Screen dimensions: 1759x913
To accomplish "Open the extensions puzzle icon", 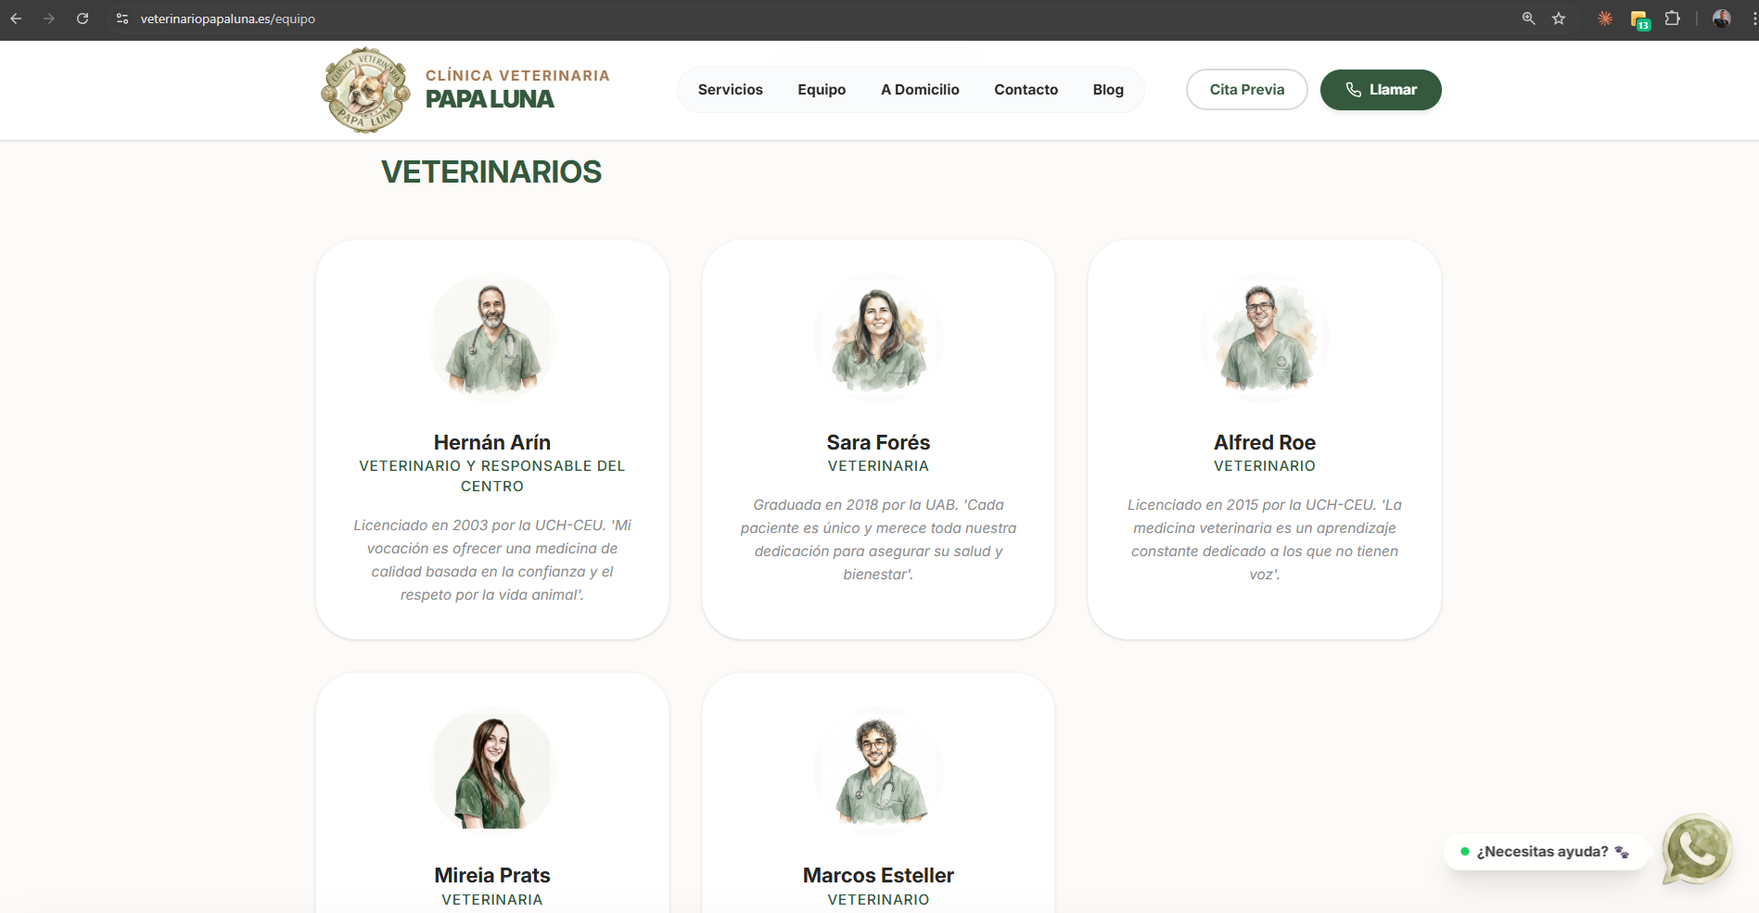I will click(x=1672, y=19).
